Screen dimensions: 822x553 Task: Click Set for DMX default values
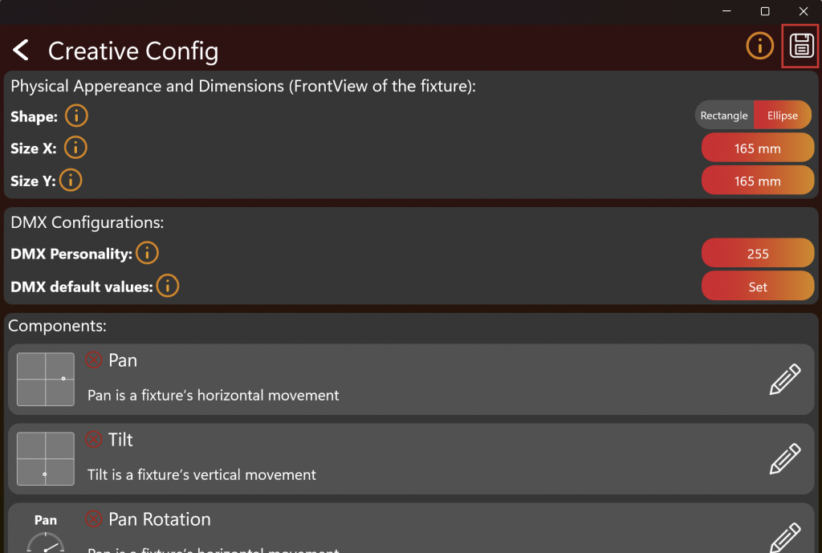[x=758, y=287]
